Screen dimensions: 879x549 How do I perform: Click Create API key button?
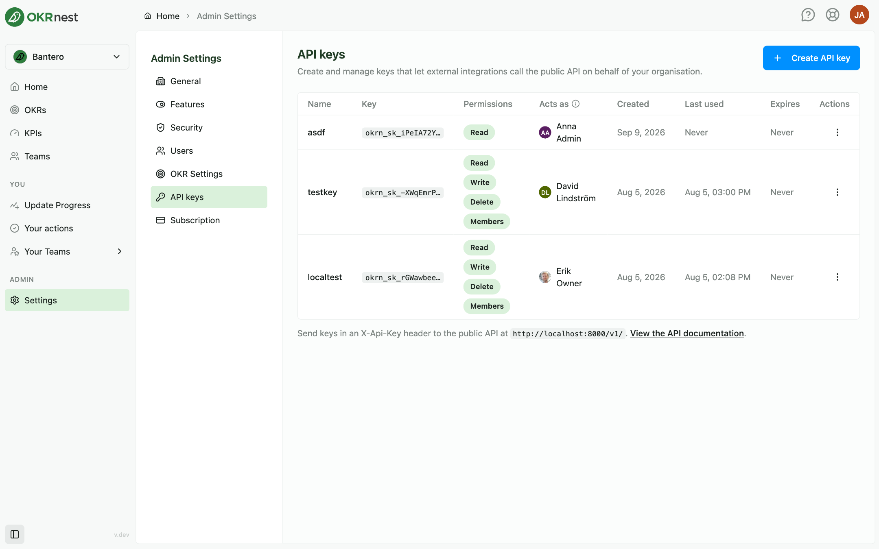click(x=811, y=58)
